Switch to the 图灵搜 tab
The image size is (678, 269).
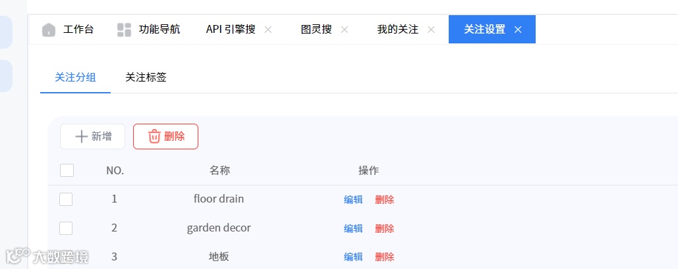[x=316, y=30]
